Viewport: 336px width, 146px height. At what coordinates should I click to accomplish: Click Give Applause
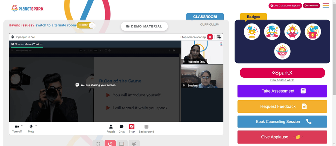[282, 137]
